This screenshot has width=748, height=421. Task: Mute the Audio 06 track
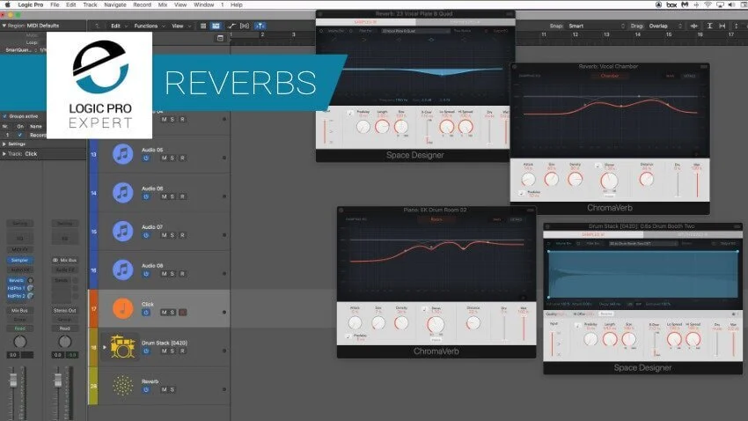[164, 196]
